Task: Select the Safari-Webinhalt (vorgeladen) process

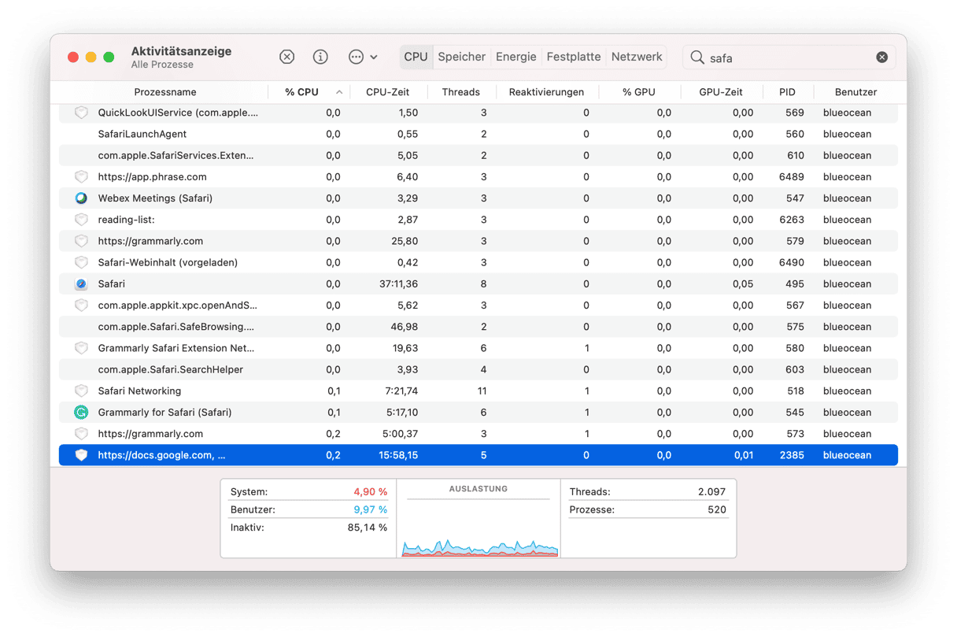Action: point(168,262)
